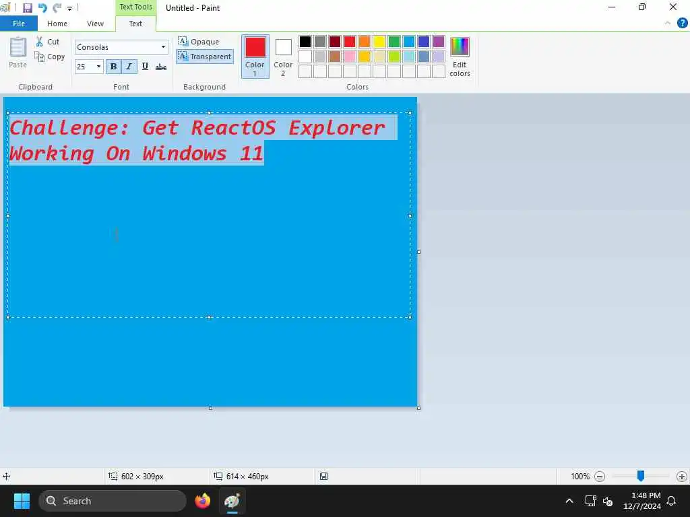Click the 100% zoom level text

pyautogui.click(x=580, y=477)
